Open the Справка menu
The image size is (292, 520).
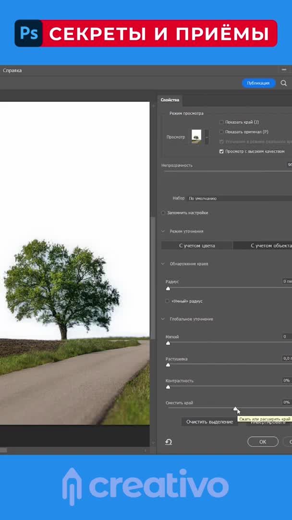point(12,70)
